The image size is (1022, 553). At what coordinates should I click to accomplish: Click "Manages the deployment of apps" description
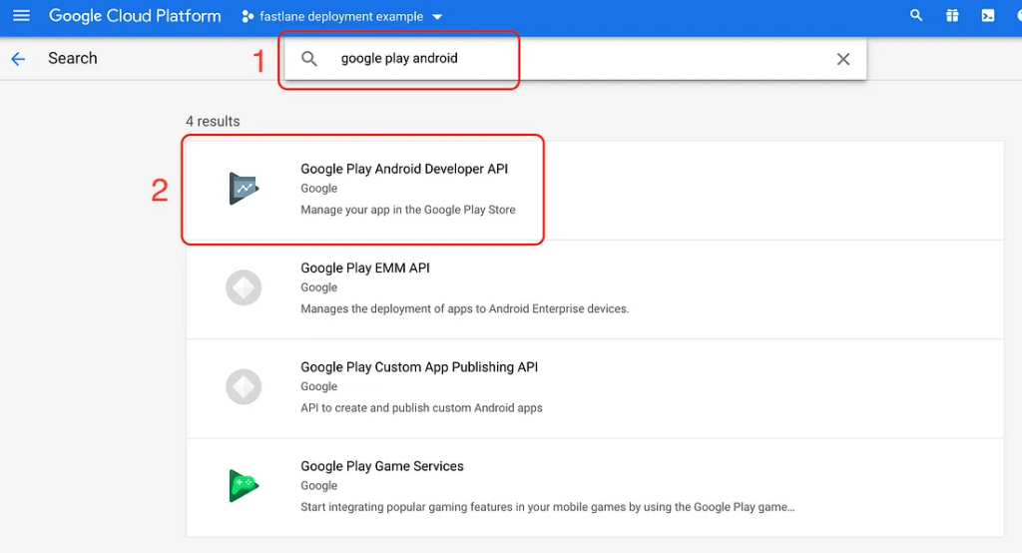(465, 309)
